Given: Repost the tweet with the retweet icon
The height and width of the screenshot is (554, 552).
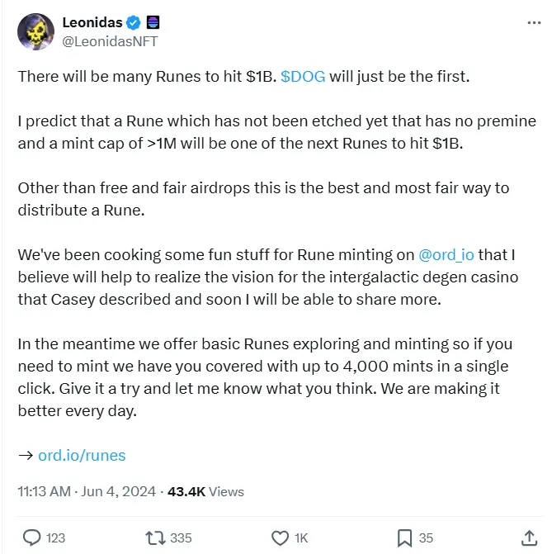Looking at the screenshot, I should click(154, 537).
